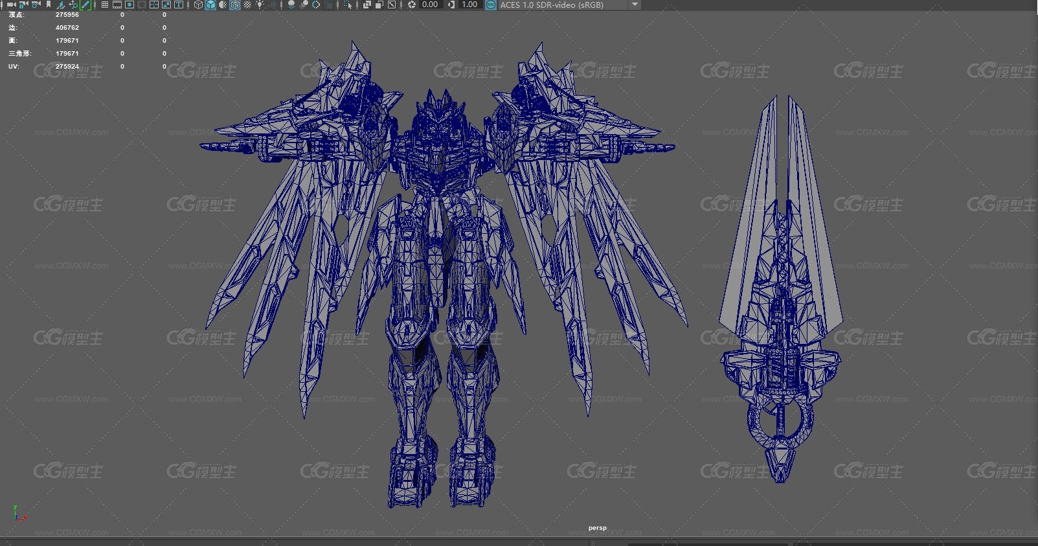Click the XYZ axis gizmo

pyautogui.click(x=19, y=514)
